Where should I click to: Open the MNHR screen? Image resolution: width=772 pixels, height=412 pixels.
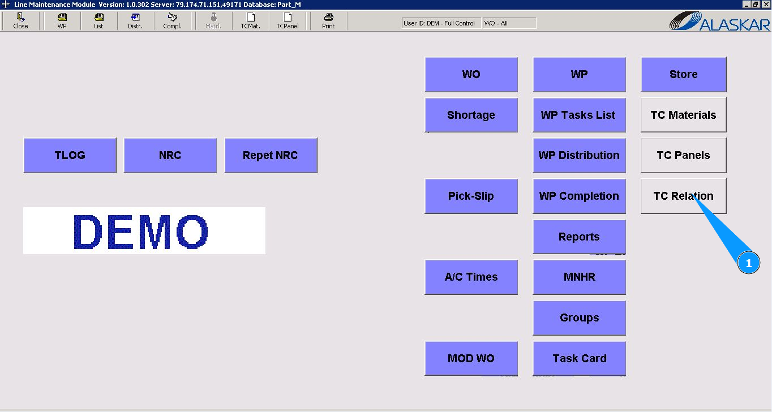(579, 277)
